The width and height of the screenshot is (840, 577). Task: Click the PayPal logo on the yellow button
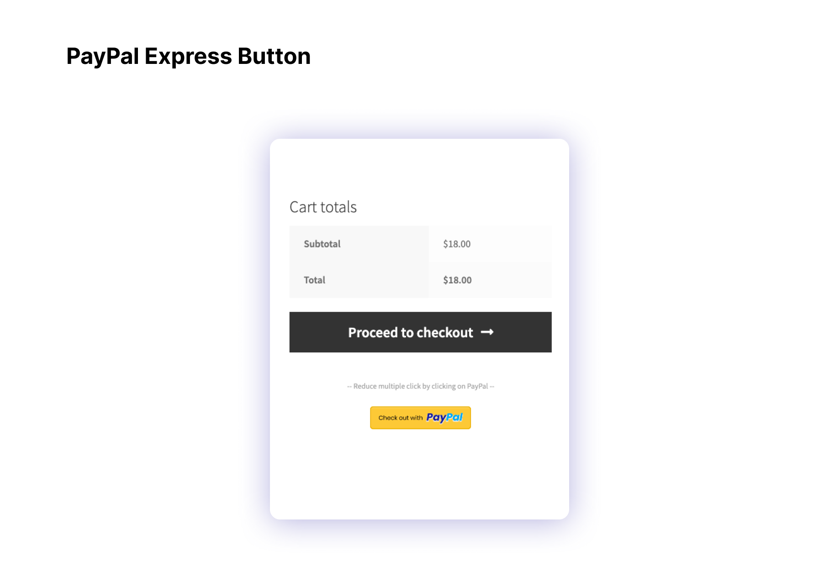click(444, 417)
